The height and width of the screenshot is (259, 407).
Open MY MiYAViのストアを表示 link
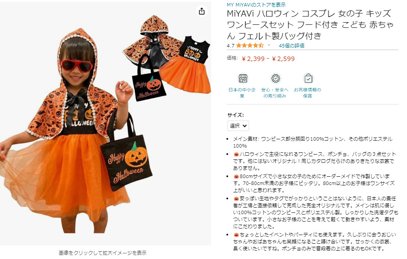tap(256, 5)
